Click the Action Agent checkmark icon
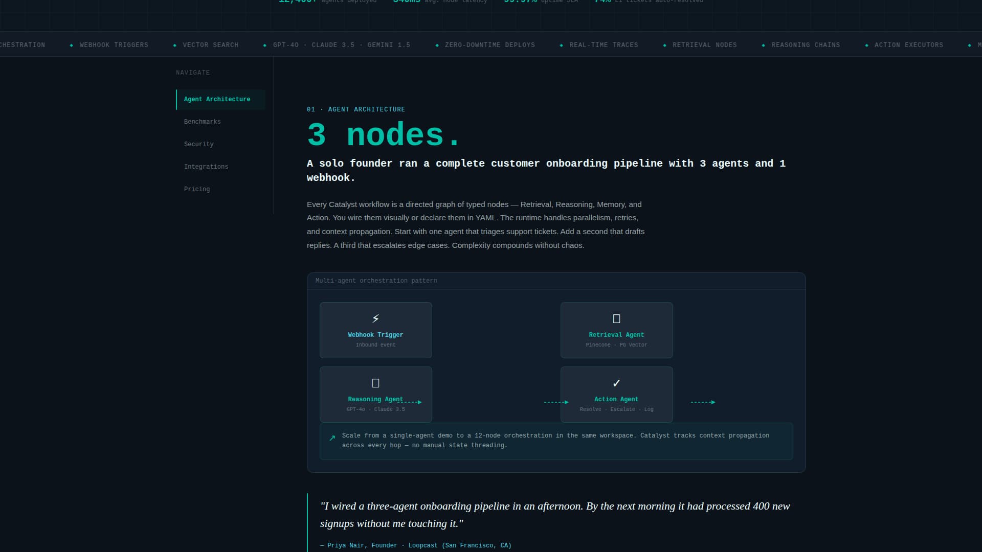Image resolution: width=982 pixels, height=552 pixels. (616, 383)
